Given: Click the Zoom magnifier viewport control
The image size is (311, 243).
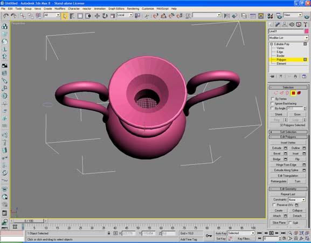Looking at the screenshot, I should pyautogui.click(x=290, y=233).
